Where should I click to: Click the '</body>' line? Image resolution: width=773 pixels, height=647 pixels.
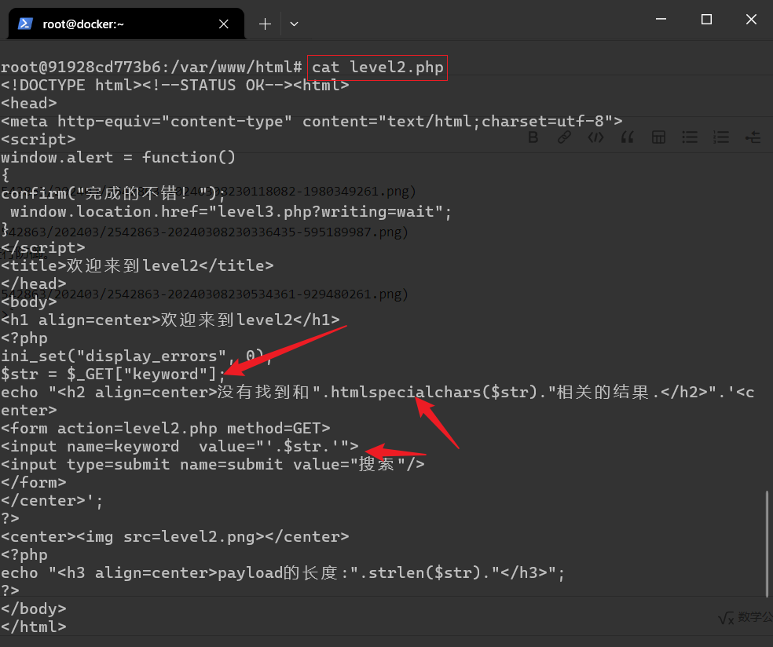[34, 609]
